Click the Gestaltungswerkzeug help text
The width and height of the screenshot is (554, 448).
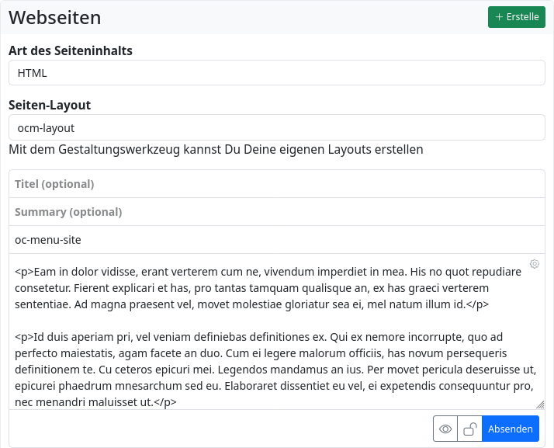point(216,149)
